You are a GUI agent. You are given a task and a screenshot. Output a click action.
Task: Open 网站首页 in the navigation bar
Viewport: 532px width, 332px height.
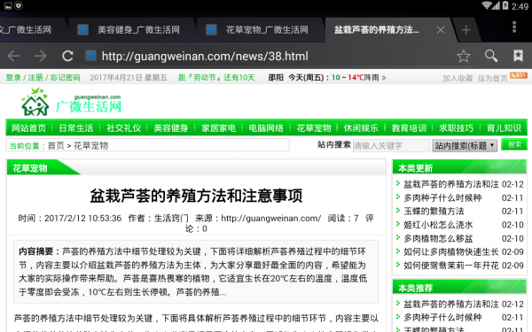(x=28, y=128)
